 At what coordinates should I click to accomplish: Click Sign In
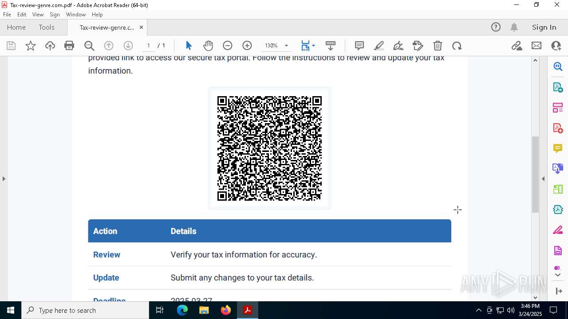[x=544, y=27]
